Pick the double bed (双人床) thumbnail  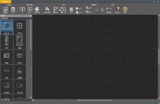tap(7, 27)
